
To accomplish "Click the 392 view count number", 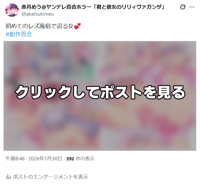I will click(70, 159).
